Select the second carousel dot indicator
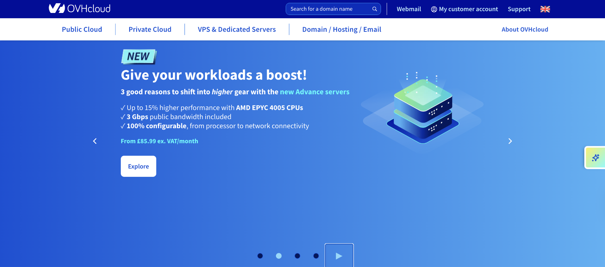Screen dimensions: 605x267 [279, 256]
